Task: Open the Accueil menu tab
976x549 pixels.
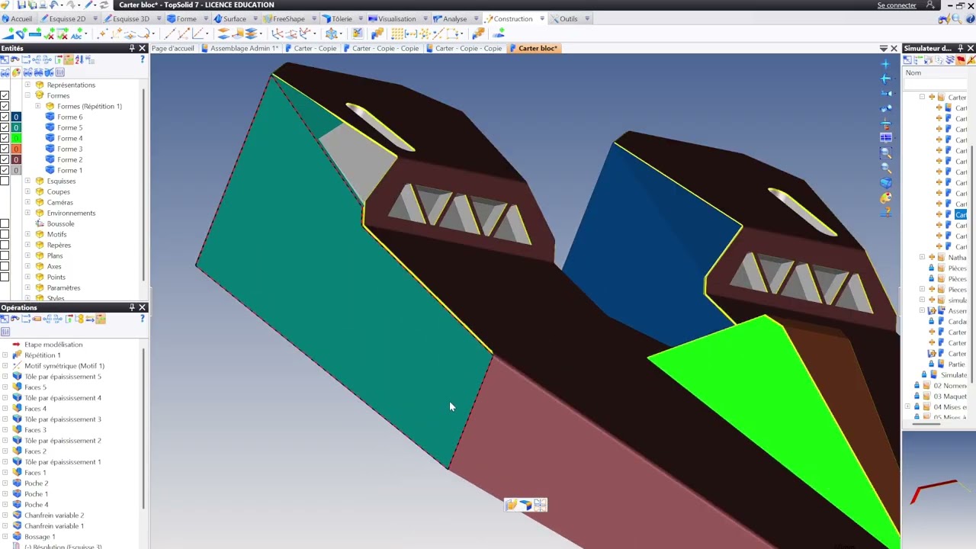Action: click(17, 18)
